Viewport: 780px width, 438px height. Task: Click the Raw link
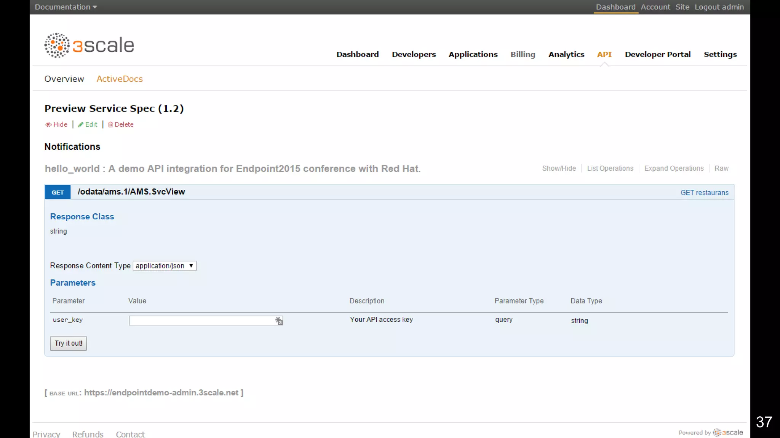[721, 168]
